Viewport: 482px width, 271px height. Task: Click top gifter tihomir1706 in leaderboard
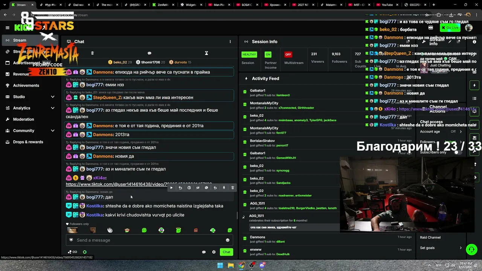click(x=151, y=62)
